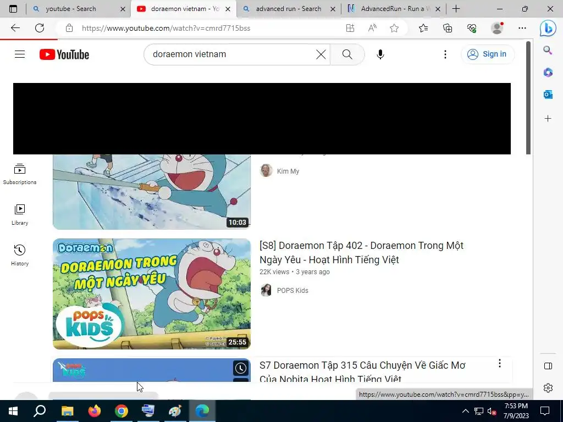Switch to AdvancedRun tab
Viewport: 563px width, 422px height.
click(395, 9)
